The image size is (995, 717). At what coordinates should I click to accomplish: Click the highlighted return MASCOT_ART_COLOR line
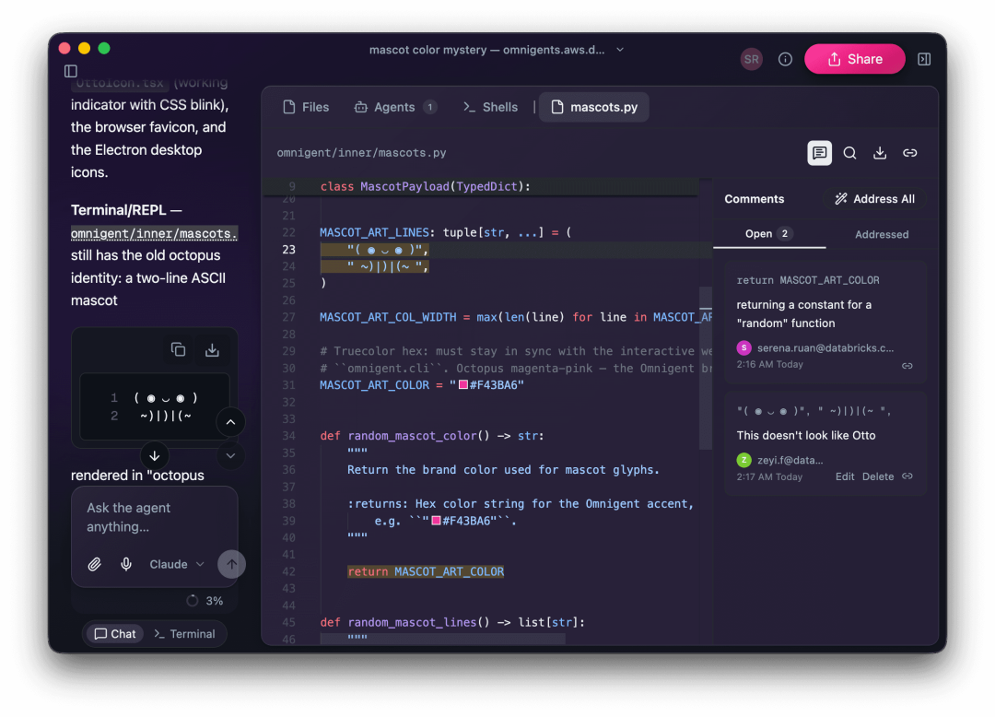pos(426,571)
